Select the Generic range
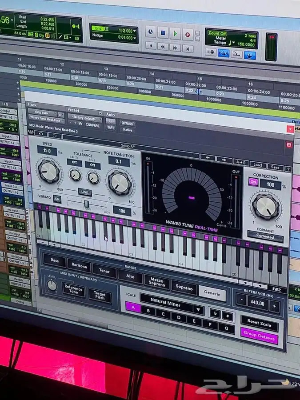This screenshot has height=400, width=300. (212, 293)
